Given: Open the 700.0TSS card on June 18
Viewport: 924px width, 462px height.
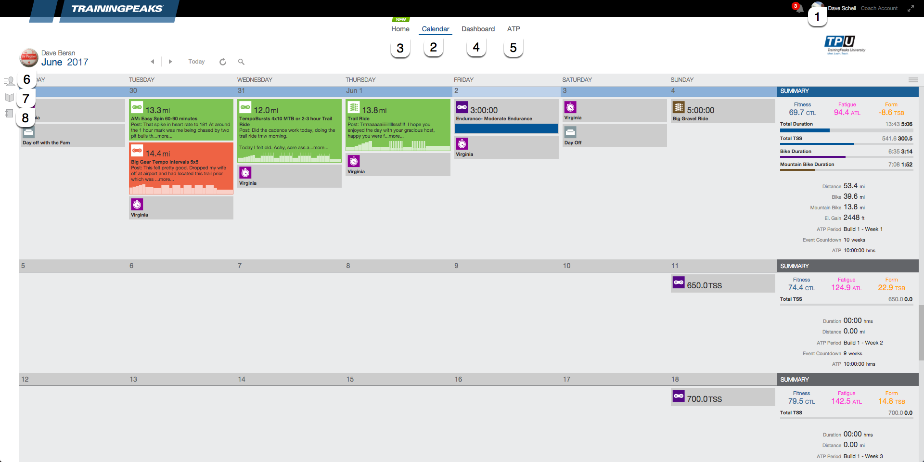Looking at the screenshot, I should point(723,397).
